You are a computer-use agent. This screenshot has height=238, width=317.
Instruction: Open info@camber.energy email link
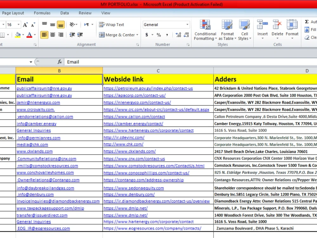36,124
